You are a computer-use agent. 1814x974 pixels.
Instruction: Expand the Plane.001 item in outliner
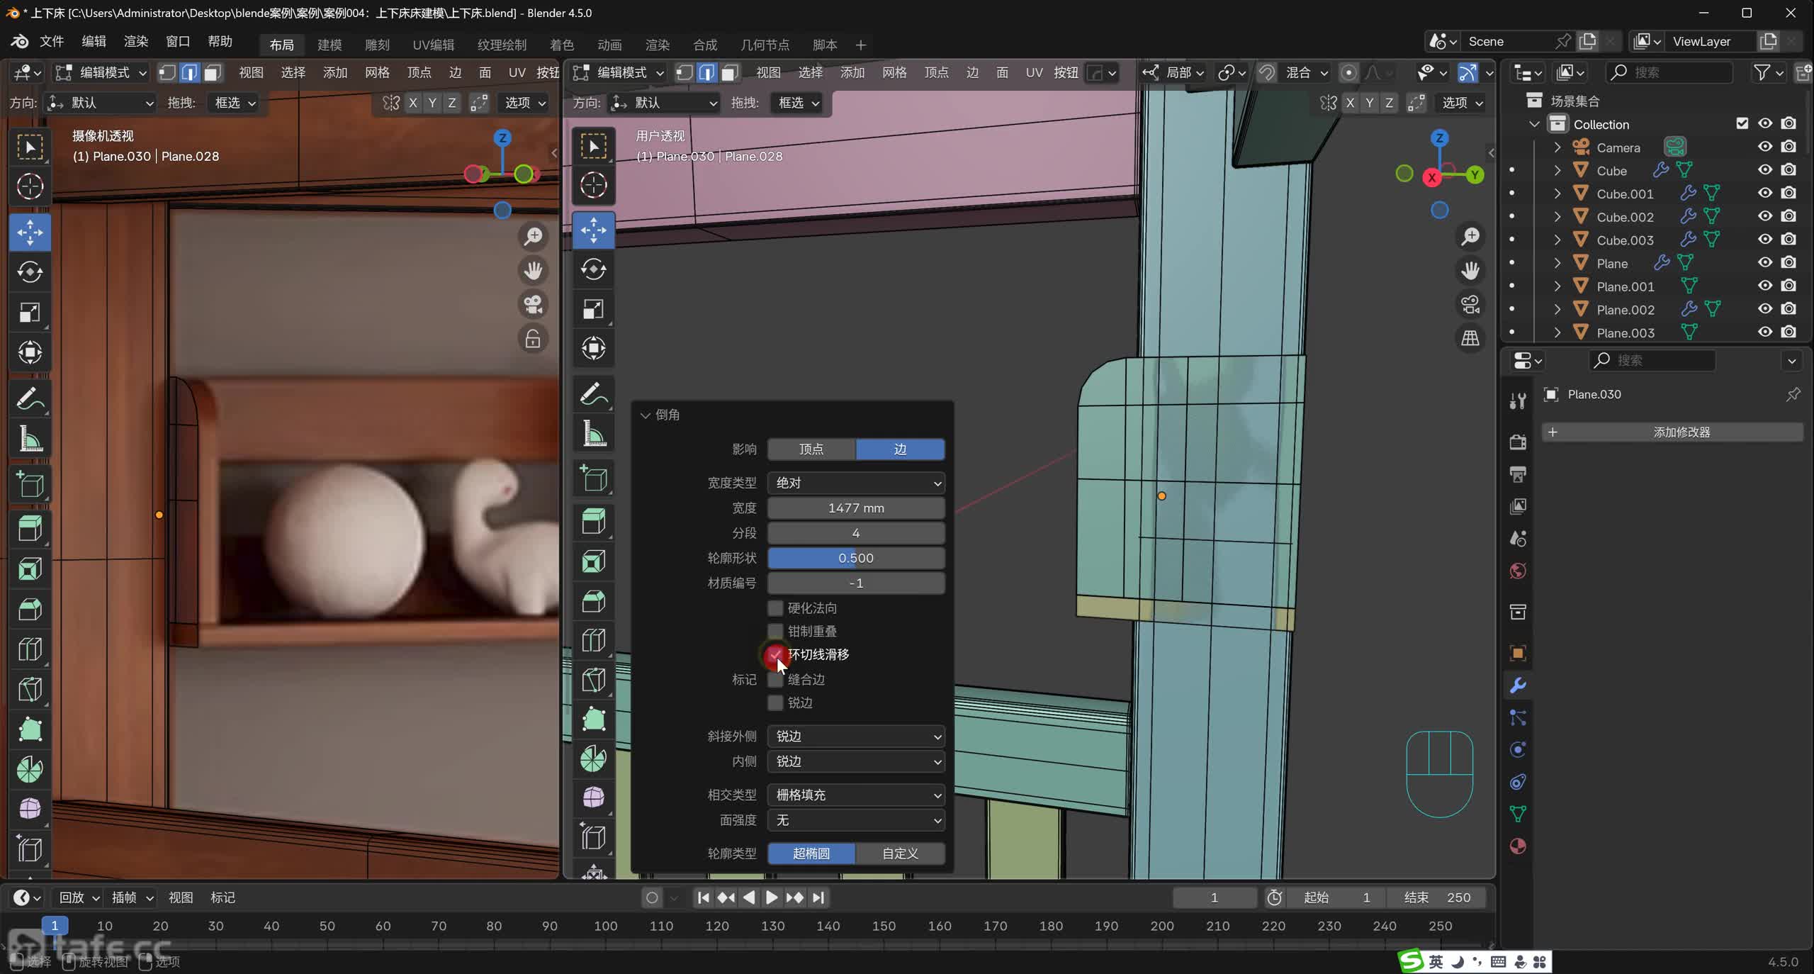click(x=1557, y=286)
